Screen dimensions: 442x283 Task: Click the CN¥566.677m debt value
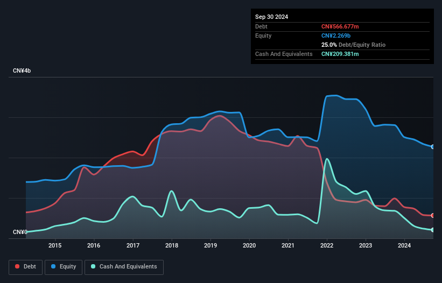(x=340, y=26)
